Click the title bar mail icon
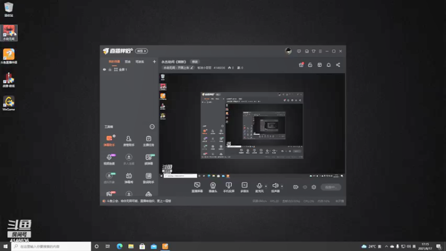Screen dimensions: 446x251 tap(307, 51)
